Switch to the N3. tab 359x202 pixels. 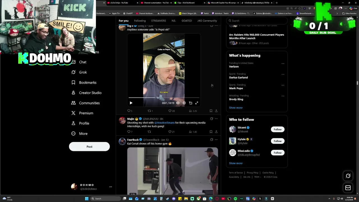click(174, 20)
